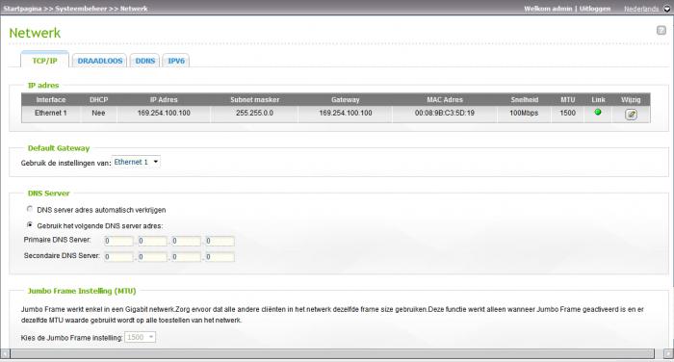
Task: Click first octet of Secondaire DNS Server
Action: [x=118, y=257]
